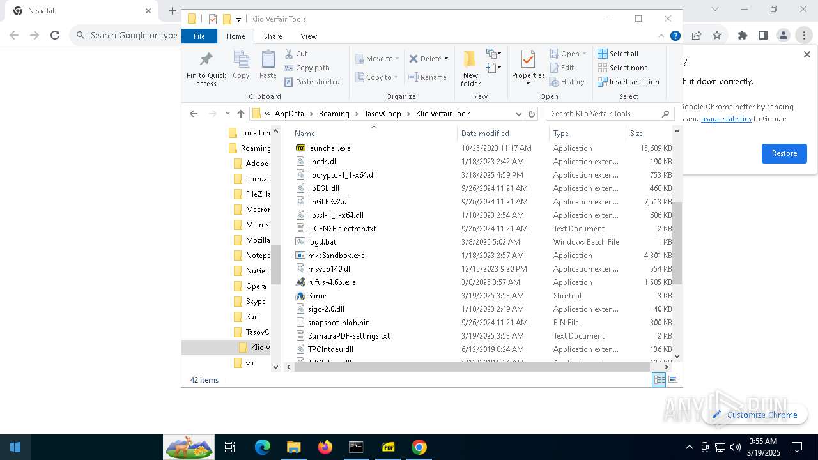
Task: Refresh the Klio Verfair Tools folder
Action: 531,114
